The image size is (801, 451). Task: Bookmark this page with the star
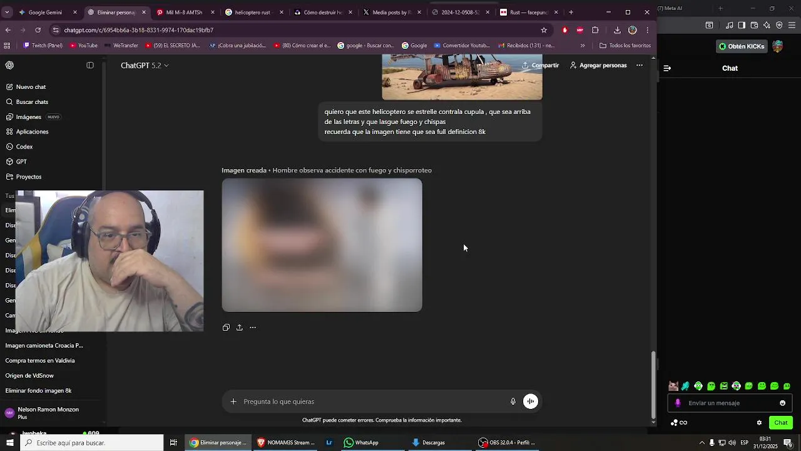(544, 30)
